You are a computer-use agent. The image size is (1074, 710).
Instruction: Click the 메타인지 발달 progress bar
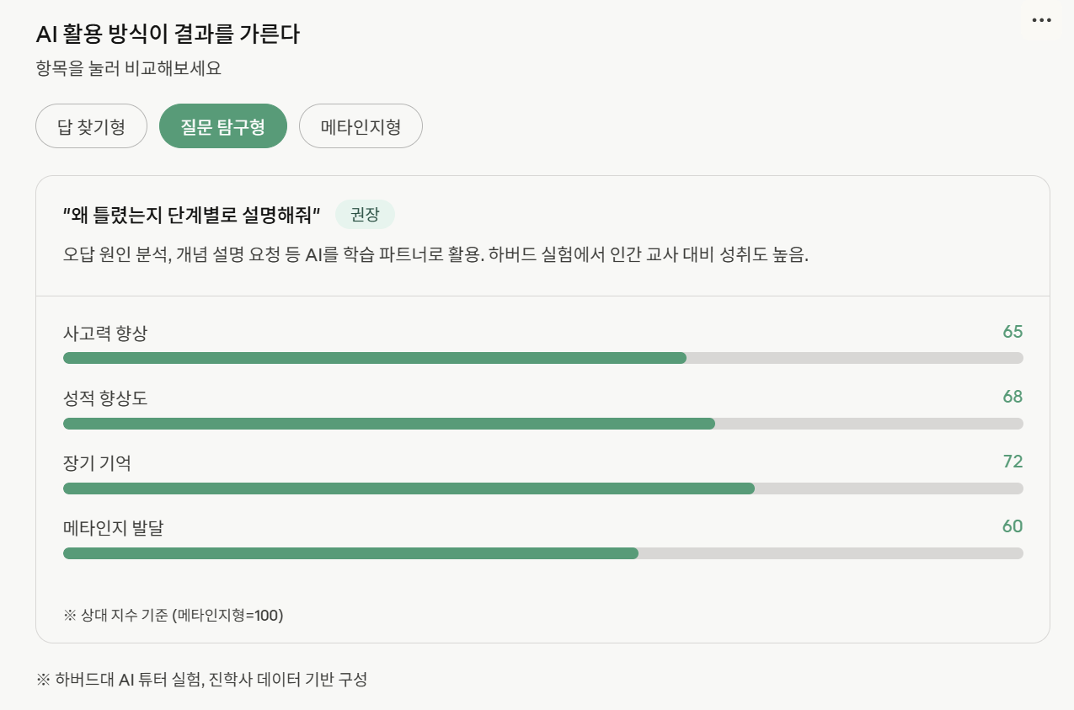(543, 553)
